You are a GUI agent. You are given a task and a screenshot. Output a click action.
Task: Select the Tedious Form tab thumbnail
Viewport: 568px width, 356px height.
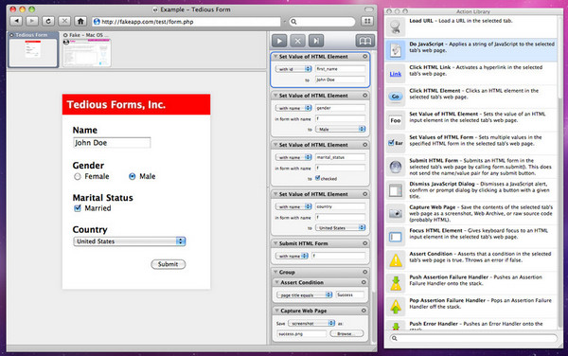tap(33, 49)
